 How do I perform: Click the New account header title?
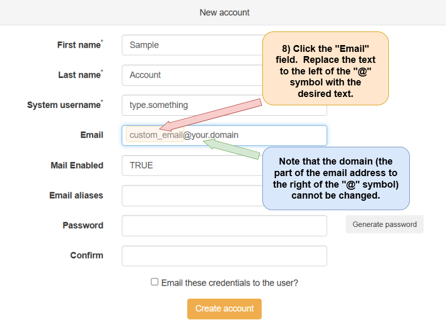tap(225, 12)
